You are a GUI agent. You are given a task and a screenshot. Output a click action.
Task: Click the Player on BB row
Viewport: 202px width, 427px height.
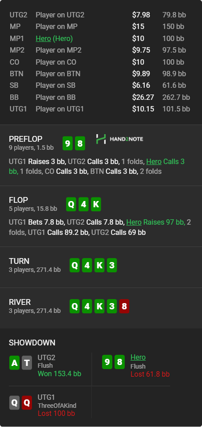(100, 97)
